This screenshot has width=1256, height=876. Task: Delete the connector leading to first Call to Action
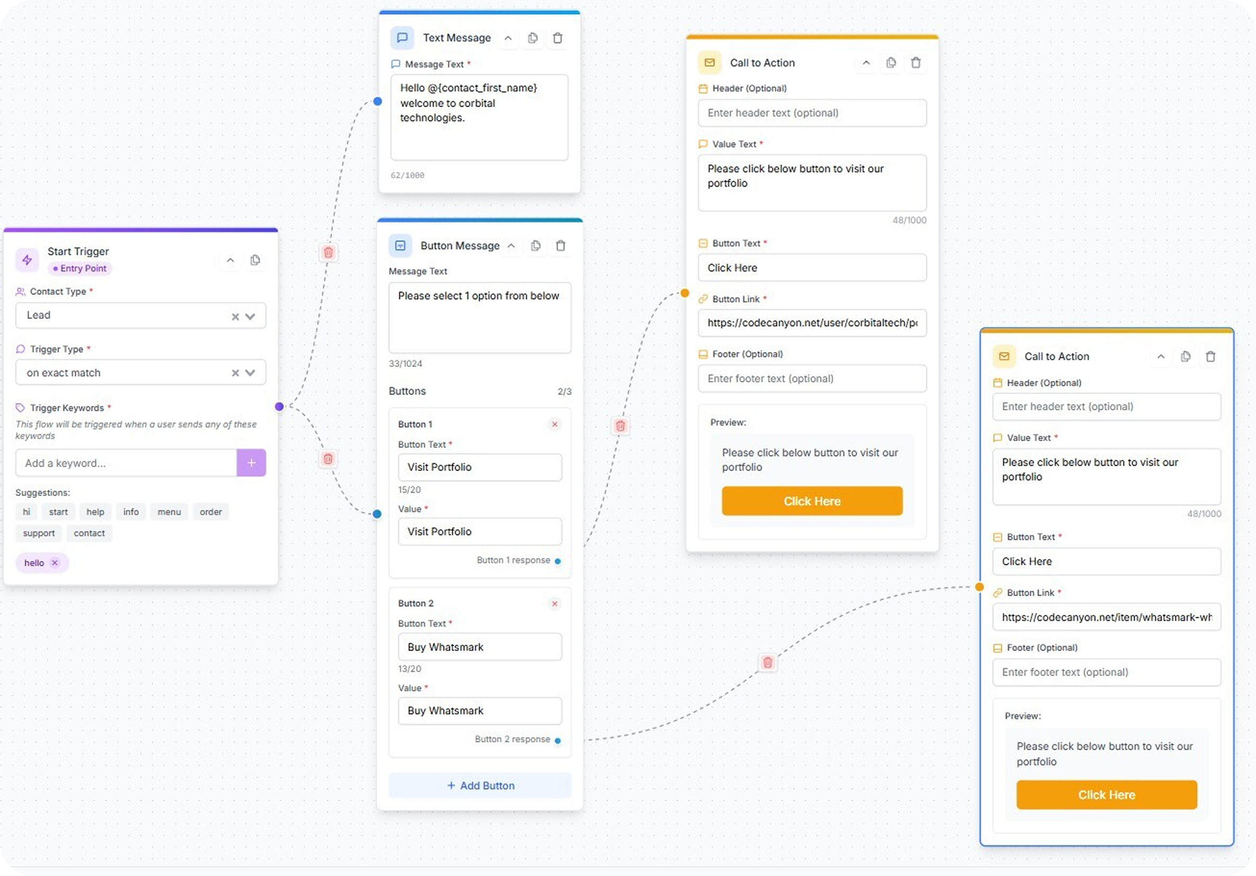click(x=621, y=425)
